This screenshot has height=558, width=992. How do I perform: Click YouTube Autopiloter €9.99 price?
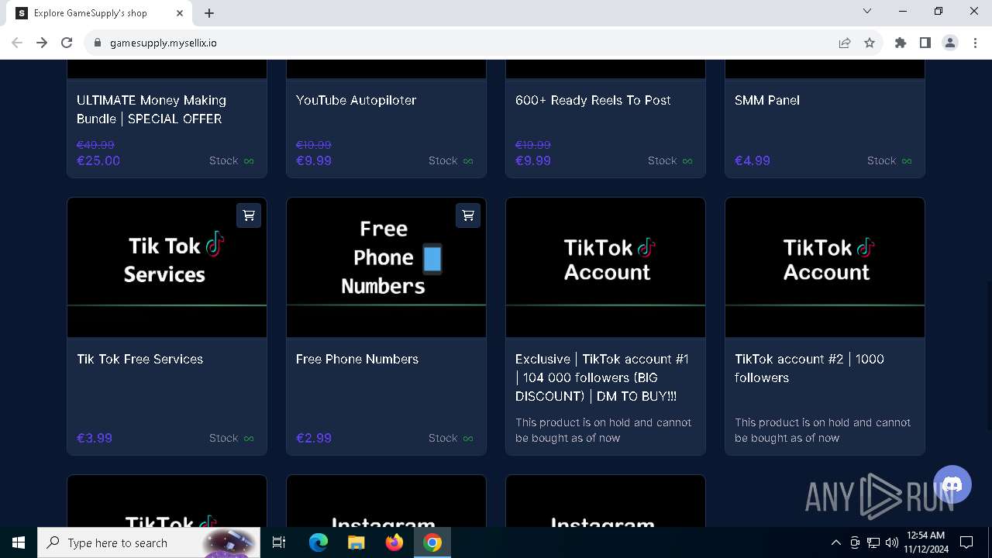(314, 160)
